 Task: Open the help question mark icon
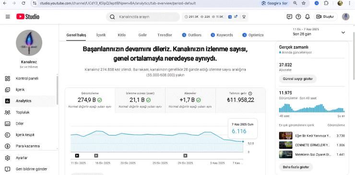point(298,16)
